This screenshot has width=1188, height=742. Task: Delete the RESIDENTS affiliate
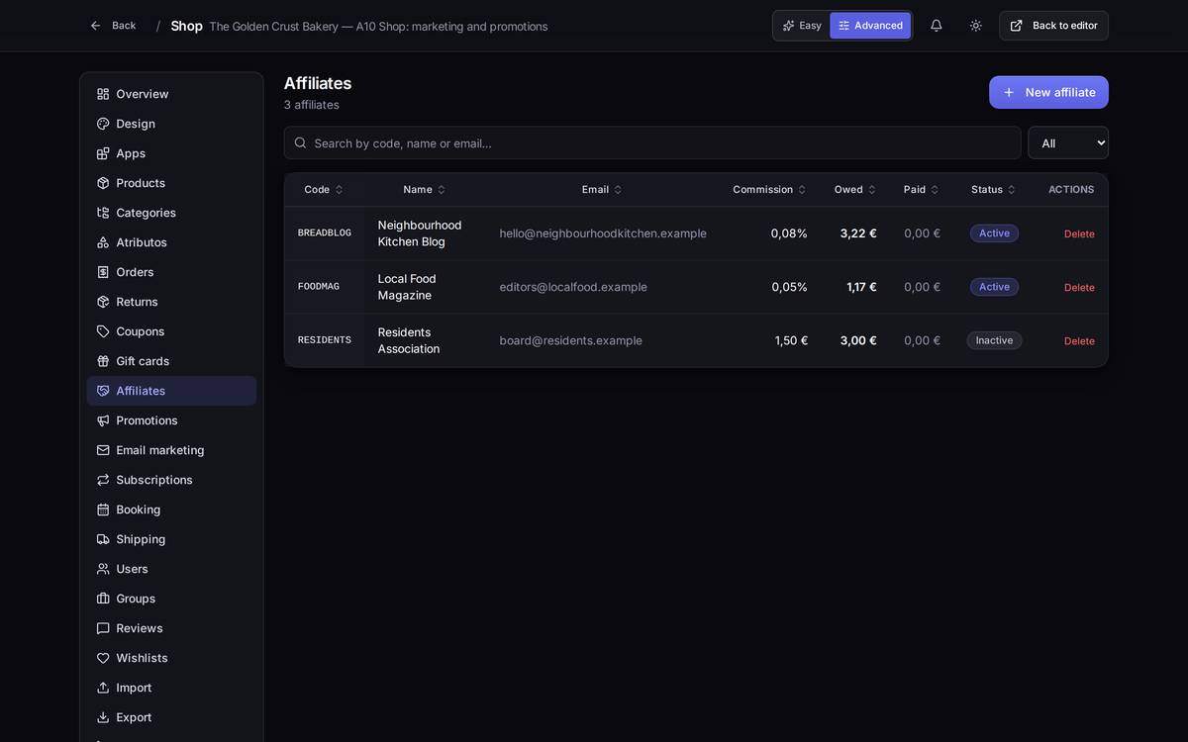point(1079,341)
